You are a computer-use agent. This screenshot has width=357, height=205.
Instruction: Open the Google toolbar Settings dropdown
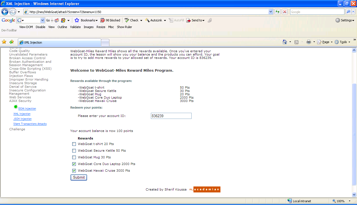point(345,20)
